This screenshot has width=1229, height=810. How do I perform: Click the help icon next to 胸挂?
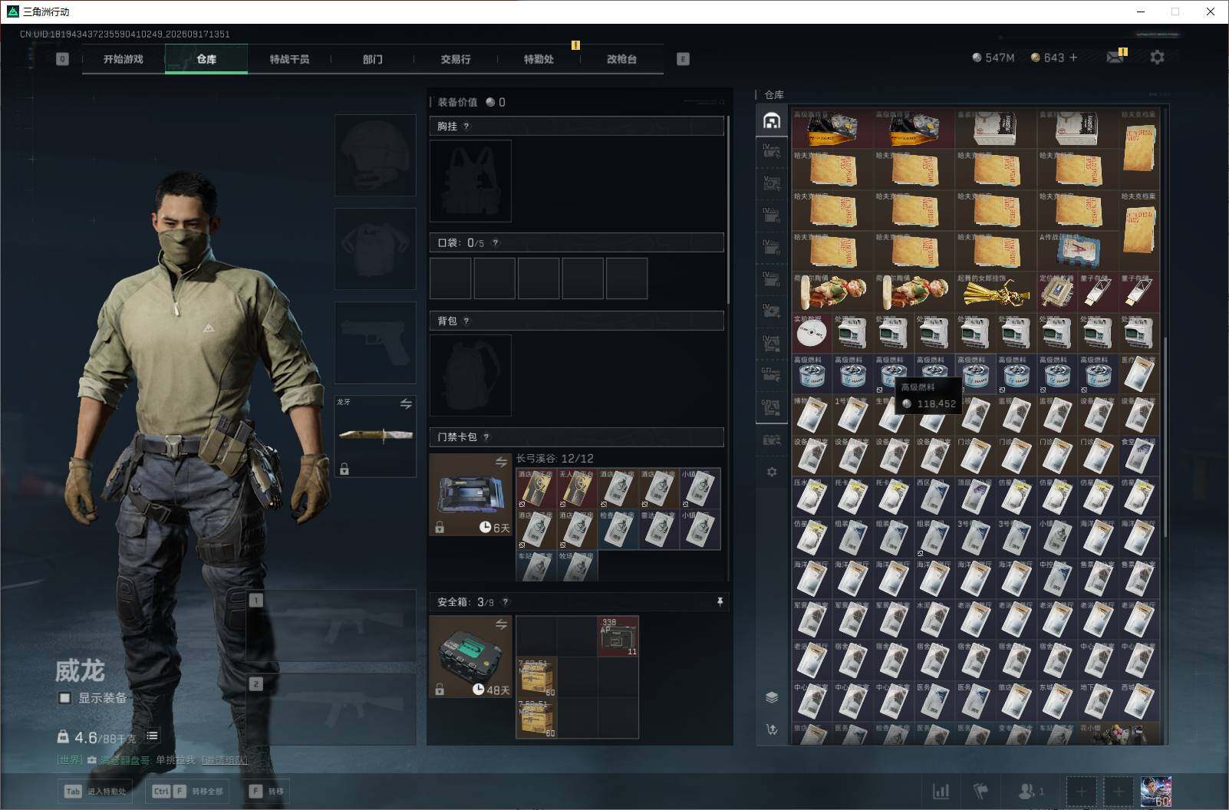click(466, 127)
